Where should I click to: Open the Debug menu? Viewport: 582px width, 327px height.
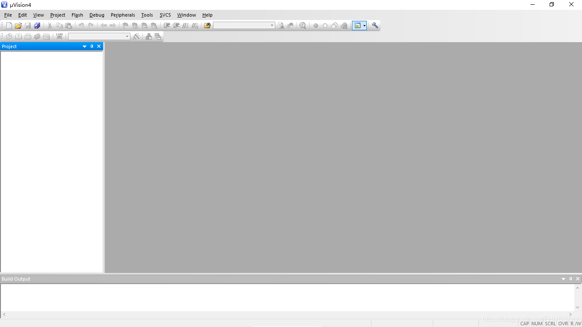pos(97,15)
